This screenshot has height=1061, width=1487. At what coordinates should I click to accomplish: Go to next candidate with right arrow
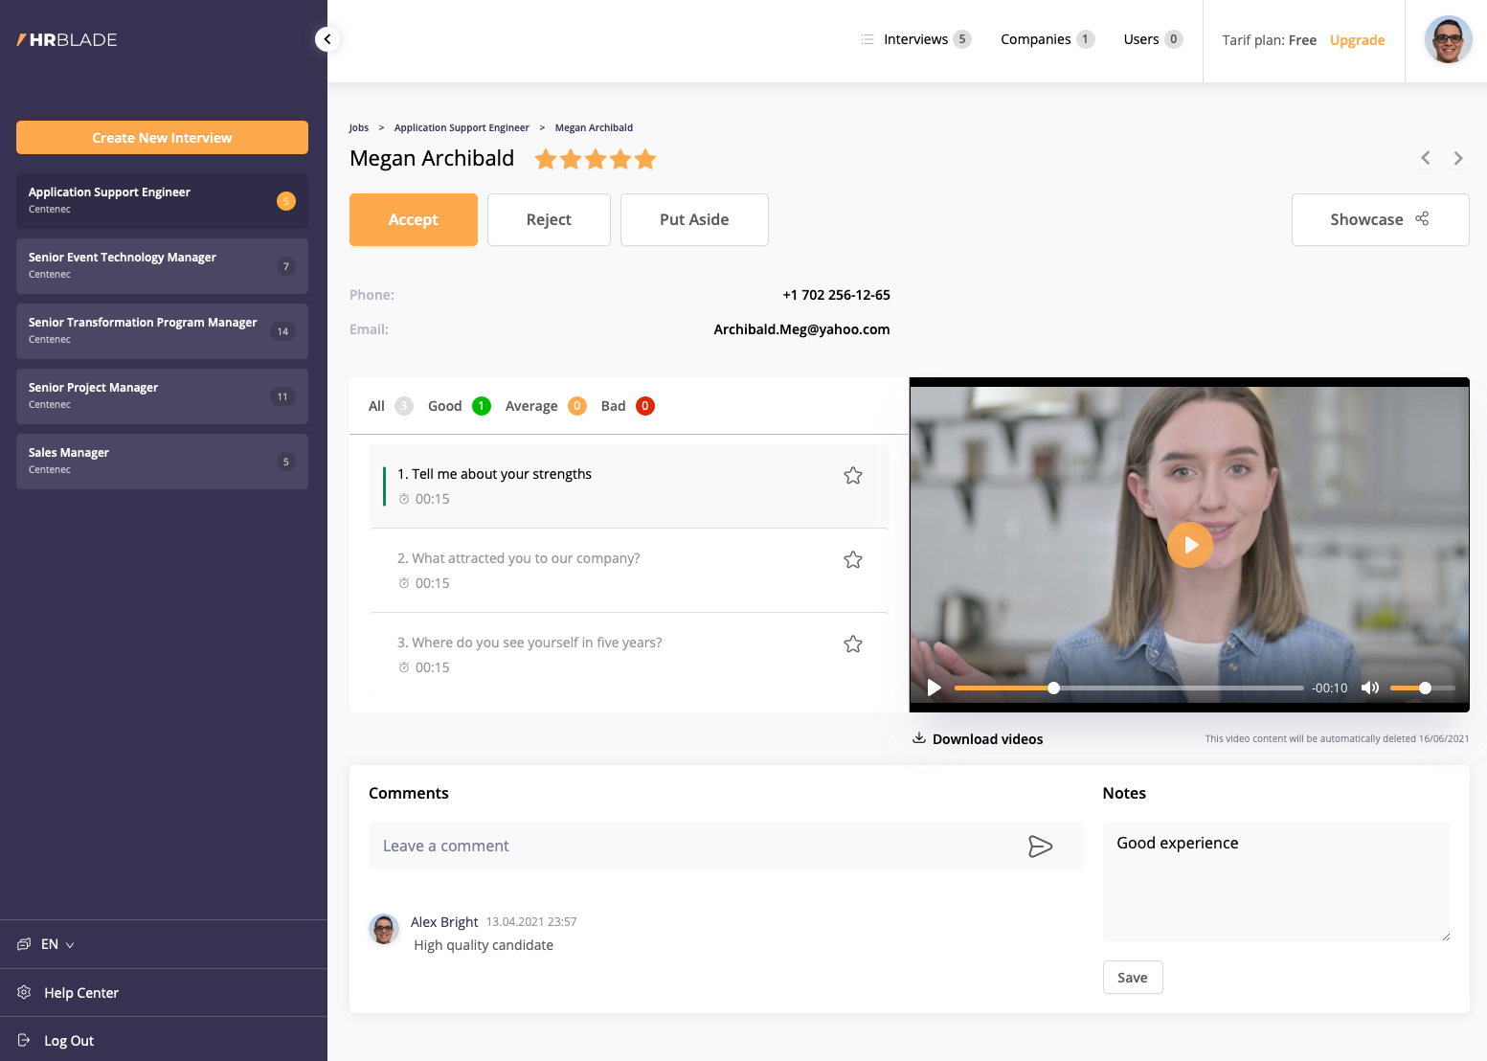click(x=1457, y=159)
